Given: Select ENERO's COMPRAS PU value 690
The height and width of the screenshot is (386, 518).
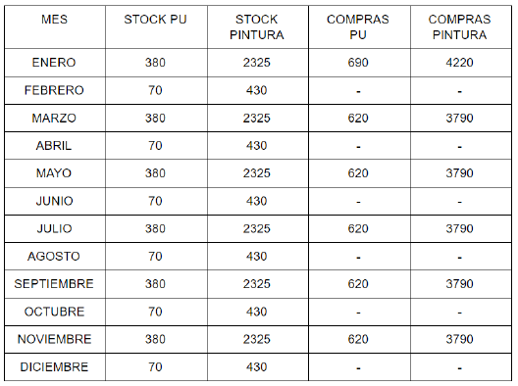Looking at the screenshot, I should tap(358, 63).
